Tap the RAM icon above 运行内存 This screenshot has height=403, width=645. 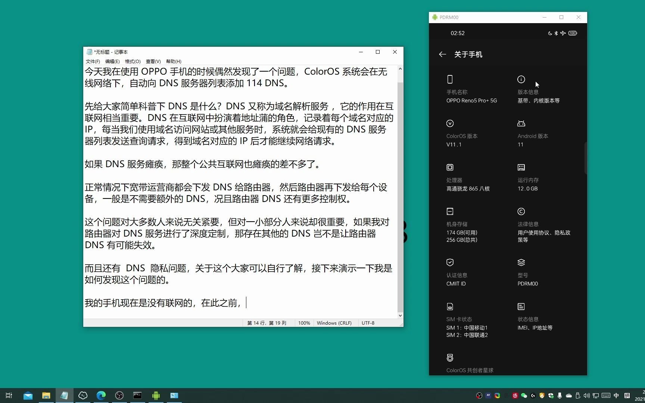521,168
